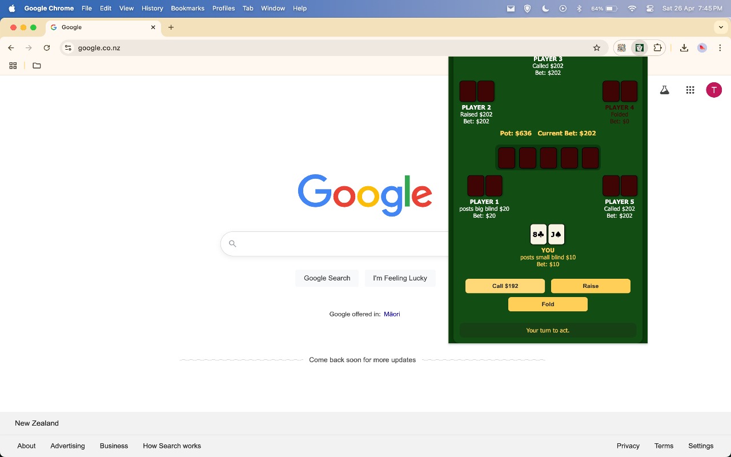Call the $192 bet
The image size is (731, 457).
click(x=505, y=286)
